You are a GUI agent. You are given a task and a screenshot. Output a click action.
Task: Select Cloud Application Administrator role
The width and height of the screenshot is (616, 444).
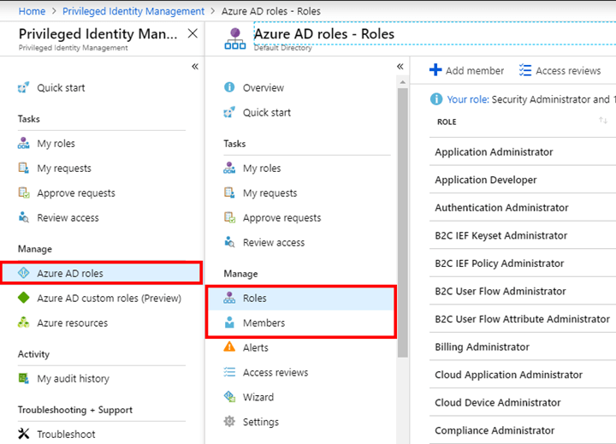[523, 375]
